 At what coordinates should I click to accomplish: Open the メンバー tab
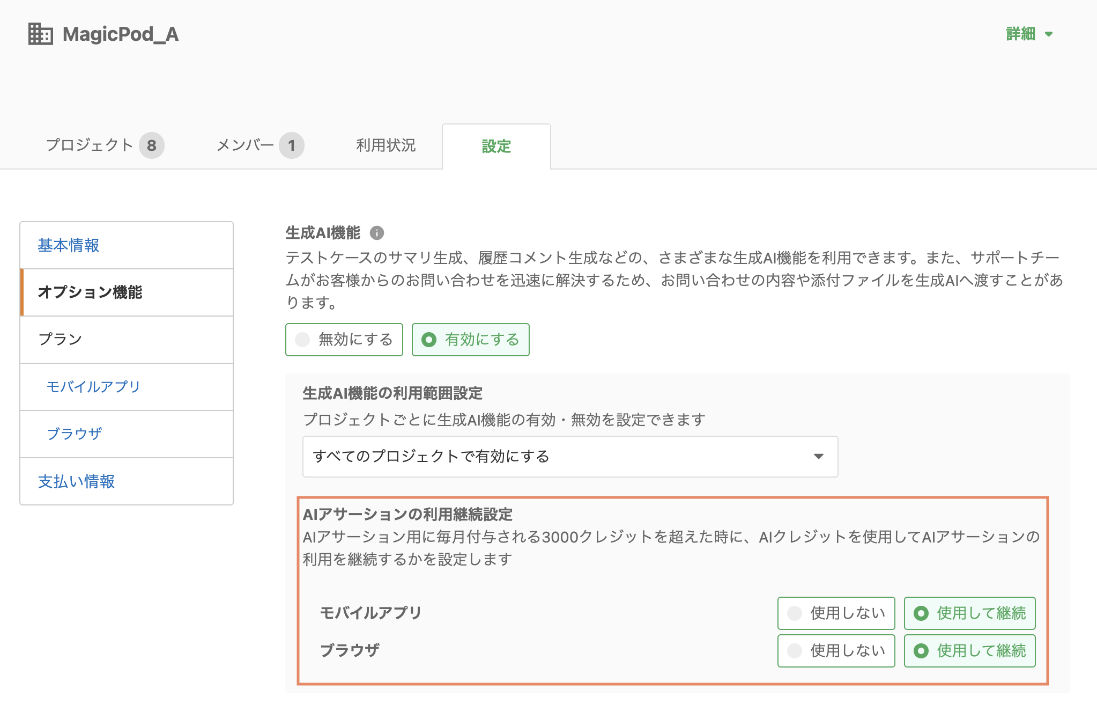[x=260, y=145]
